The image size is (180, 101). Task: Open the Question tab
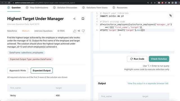point(14,8)
